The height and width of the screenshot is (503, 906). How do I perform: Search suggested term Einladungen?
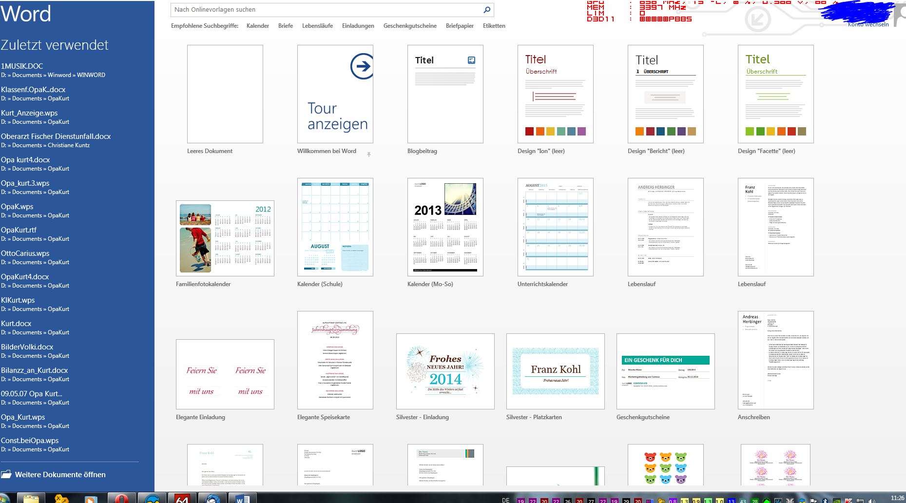(x=358, y=26)
